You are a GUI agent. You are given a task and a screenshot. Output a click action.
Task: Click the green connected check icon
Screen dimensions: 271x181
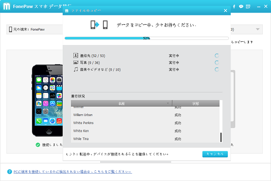38,145
